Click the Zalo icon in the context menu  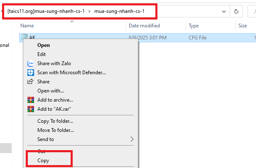tap(30, 63)
